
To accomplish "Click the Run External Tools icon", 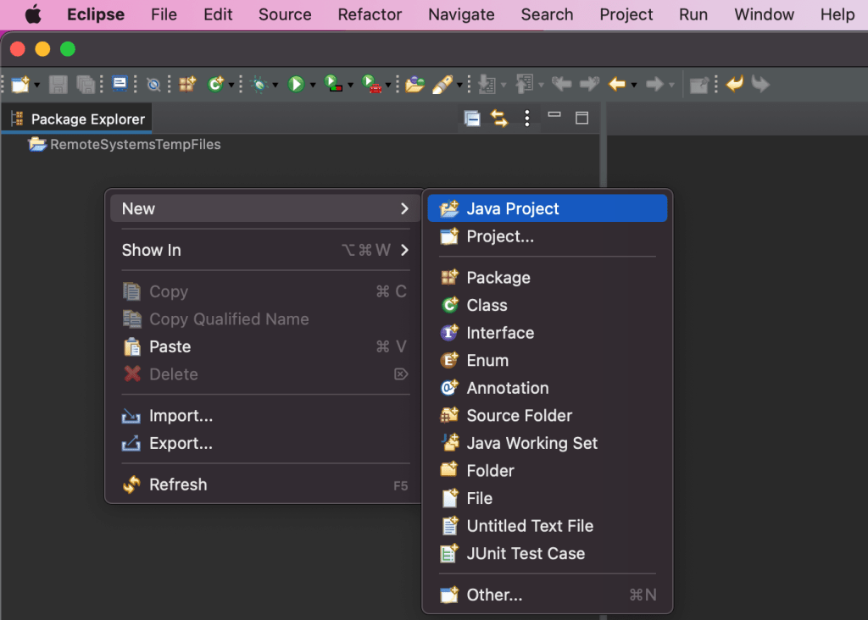I will [x=371, y=84].
